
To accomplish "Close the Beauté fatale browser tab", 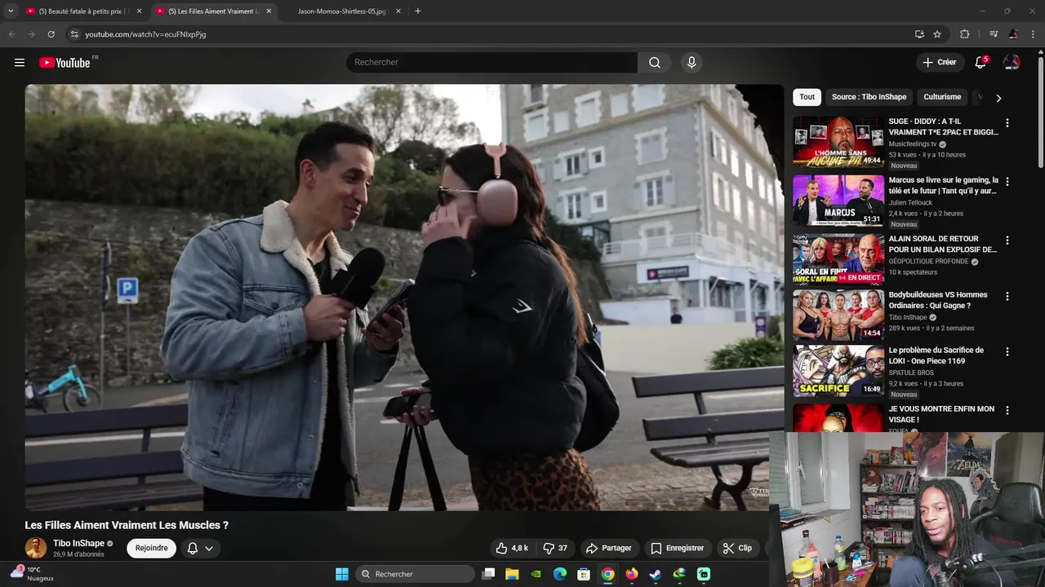I will click(x=139, y=11).
